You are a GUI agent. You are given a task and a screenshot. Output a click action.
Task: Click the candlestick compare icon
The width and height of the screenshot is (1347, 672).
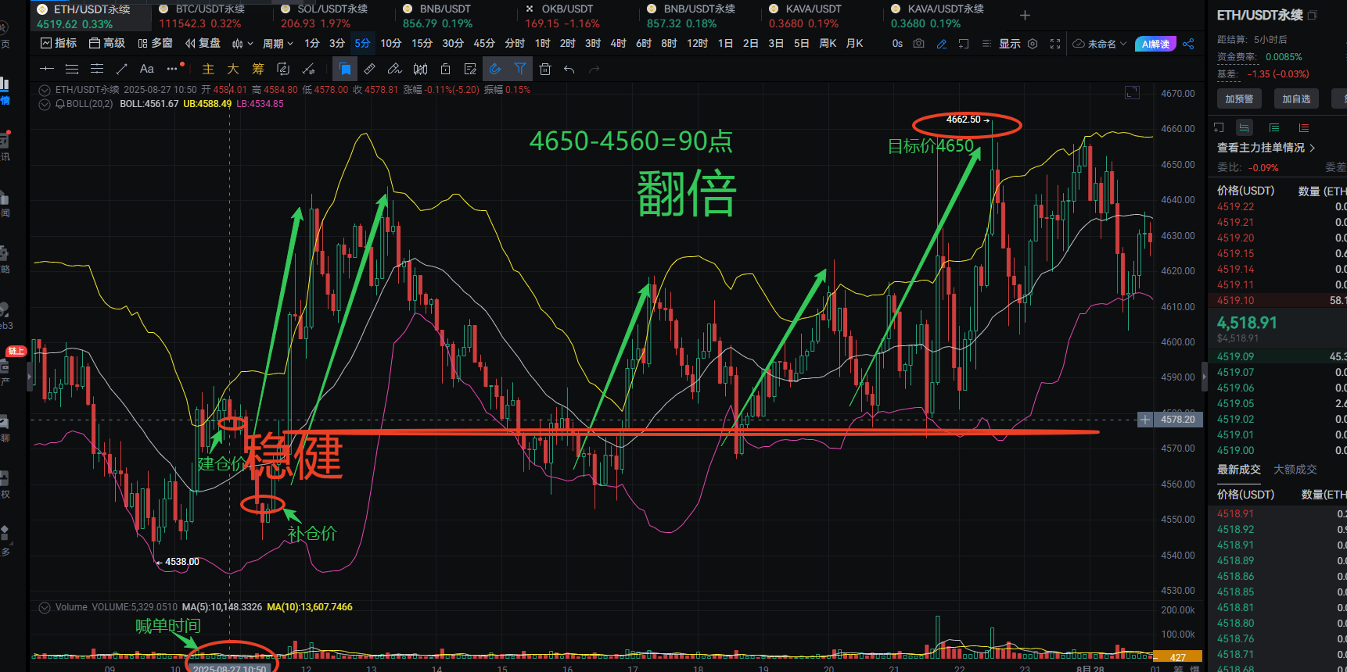(420, 69)
